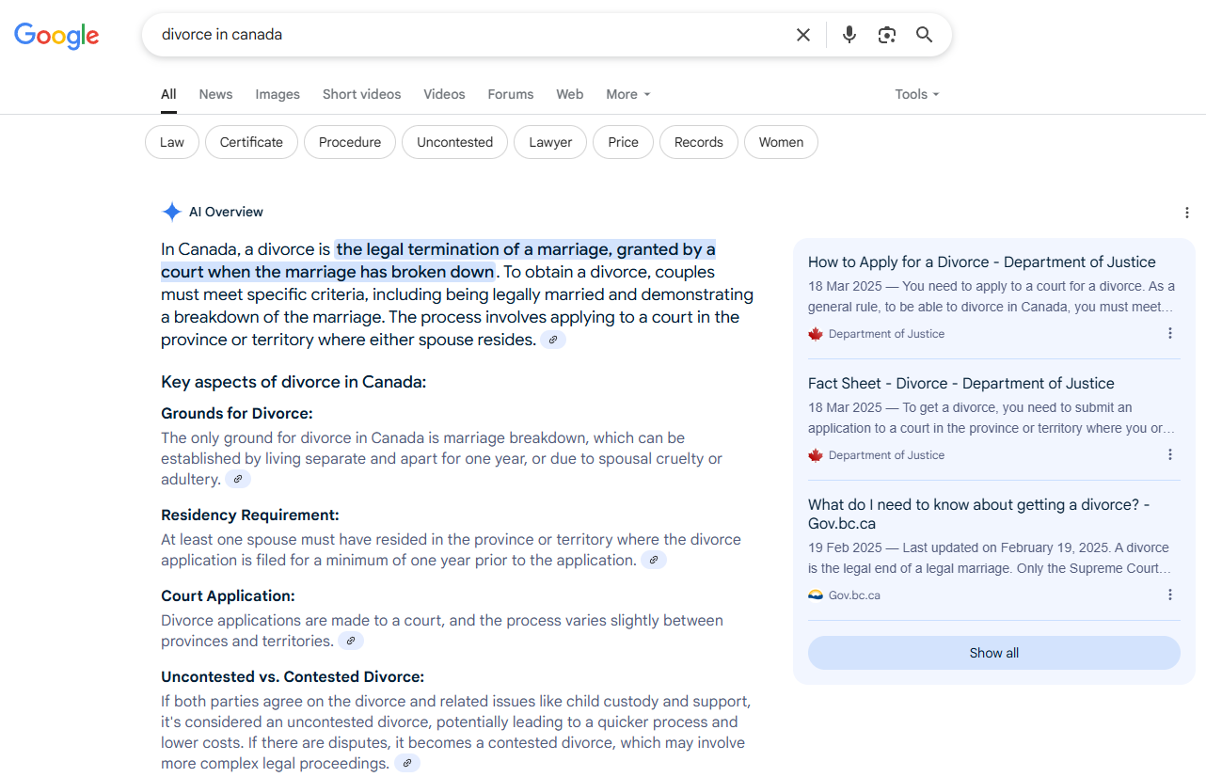Screen dimensions: 1206x777
Task: Open options for Gov.bc.ca result
Action: click(x=1170, y=595)
